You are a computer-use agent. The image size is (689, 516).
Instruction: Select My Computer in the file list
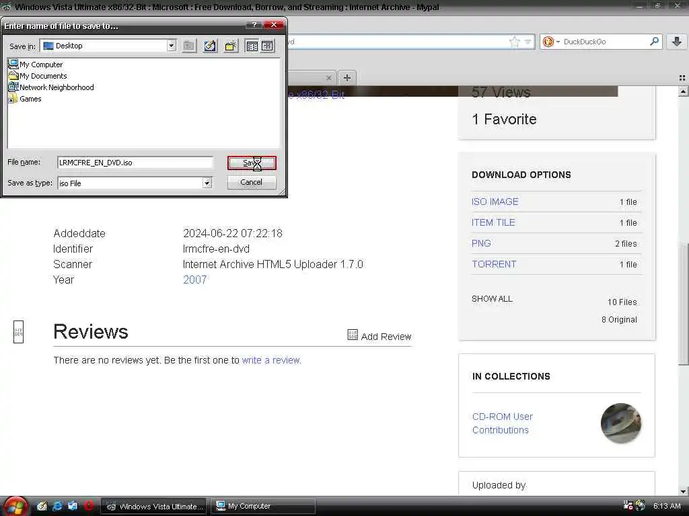(x=36, y=64)
